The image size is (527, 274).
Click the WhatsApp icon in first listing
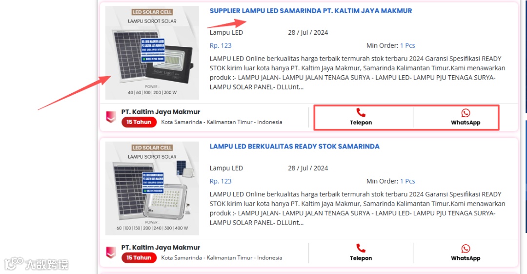point(466,113)
